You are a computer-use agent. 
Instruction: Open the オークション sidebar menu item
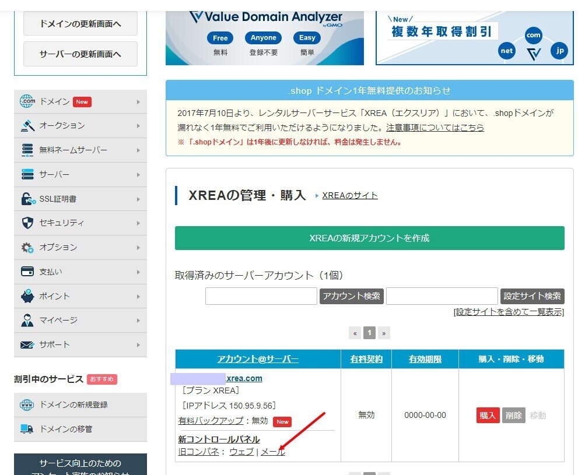point(80,126)
